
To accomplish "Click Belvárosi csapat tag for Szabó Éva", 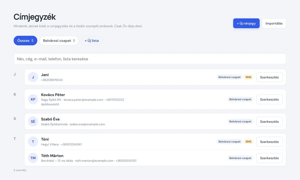I will [x=240, y=121].
